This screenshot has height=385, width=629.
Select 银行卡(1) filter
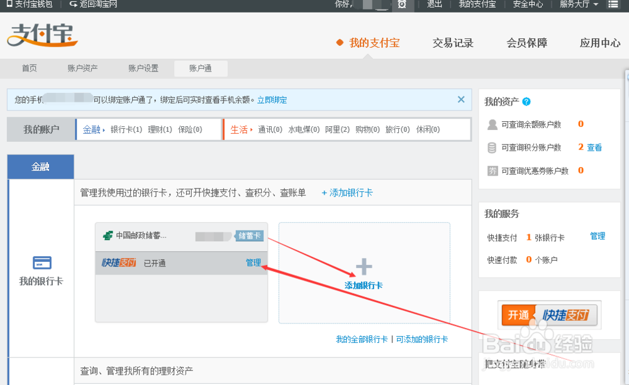pos(126,130)
